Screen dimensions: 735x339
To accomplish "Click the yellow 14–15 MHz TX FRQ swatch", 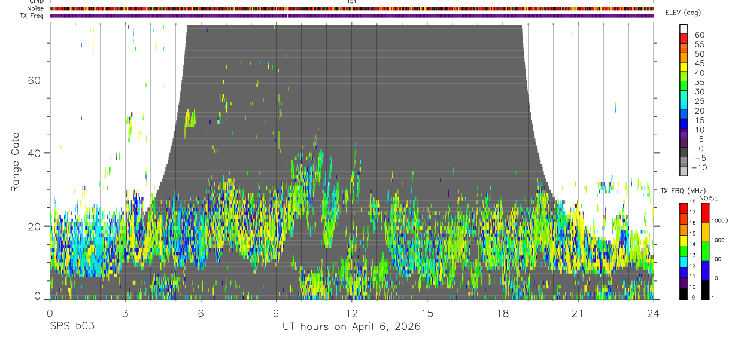I will 683,240.
